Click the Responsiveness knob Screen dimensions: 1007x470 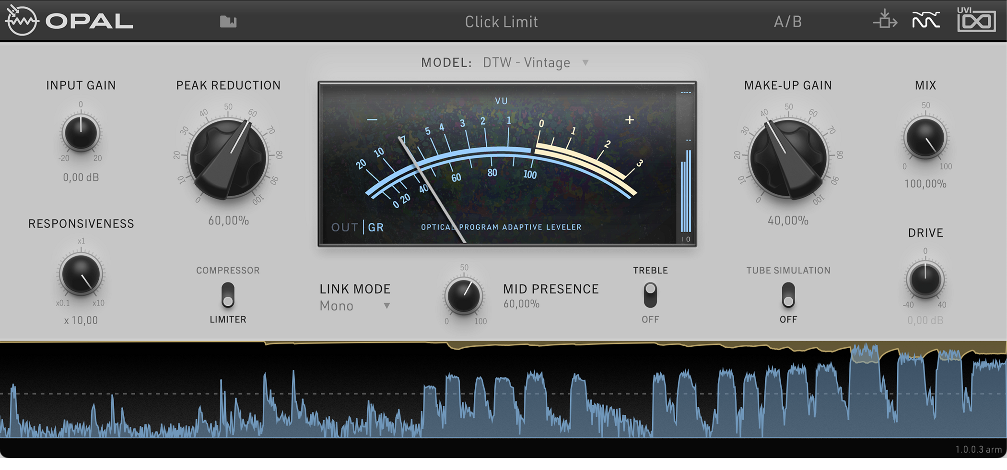tap(81, 275)
